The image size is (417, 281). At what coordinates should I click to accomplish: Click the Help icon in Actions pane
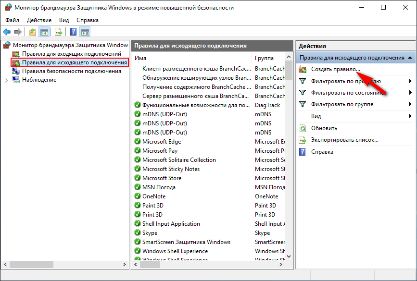pos(303,152)
